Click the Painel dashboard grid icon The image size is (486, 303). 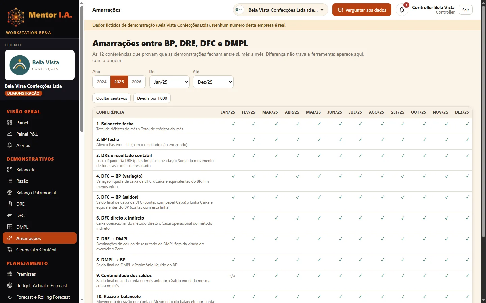(10, 123)
